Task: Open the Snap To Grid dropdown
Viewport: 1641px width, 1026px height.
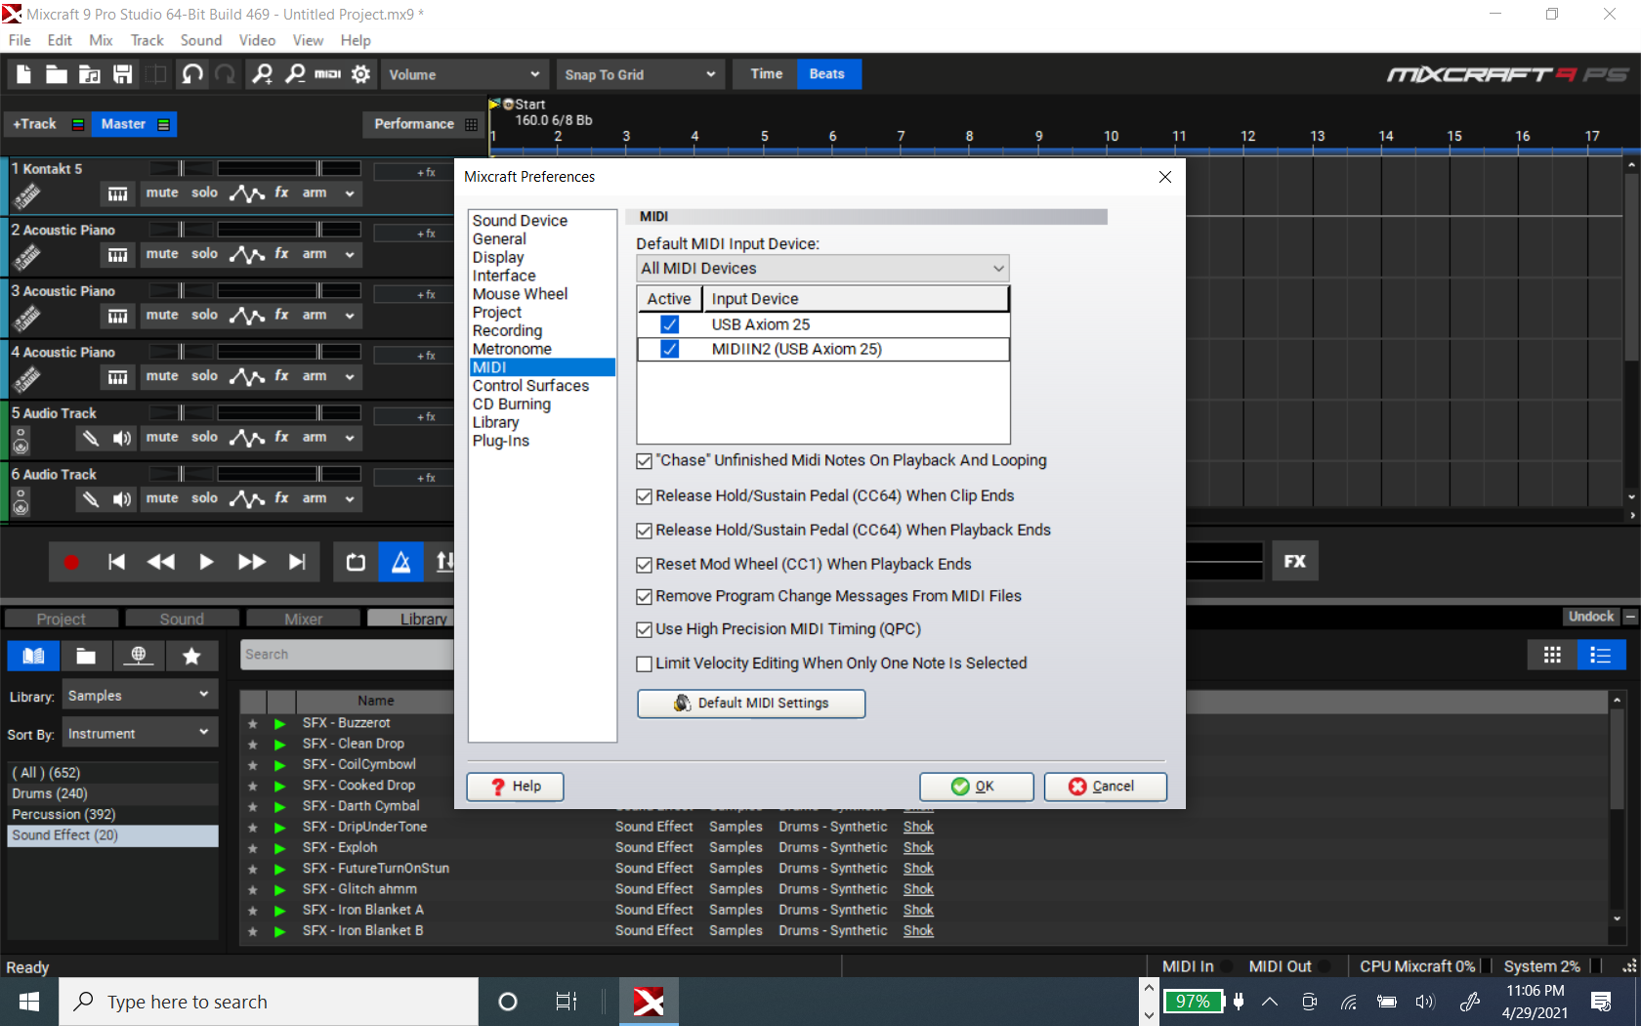Action: tap(640, 74)
